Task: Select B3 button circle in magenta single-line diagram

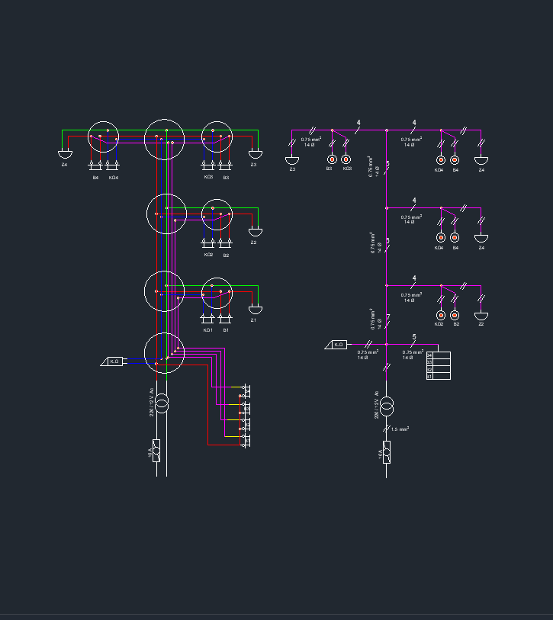Action: coord(332,159)
